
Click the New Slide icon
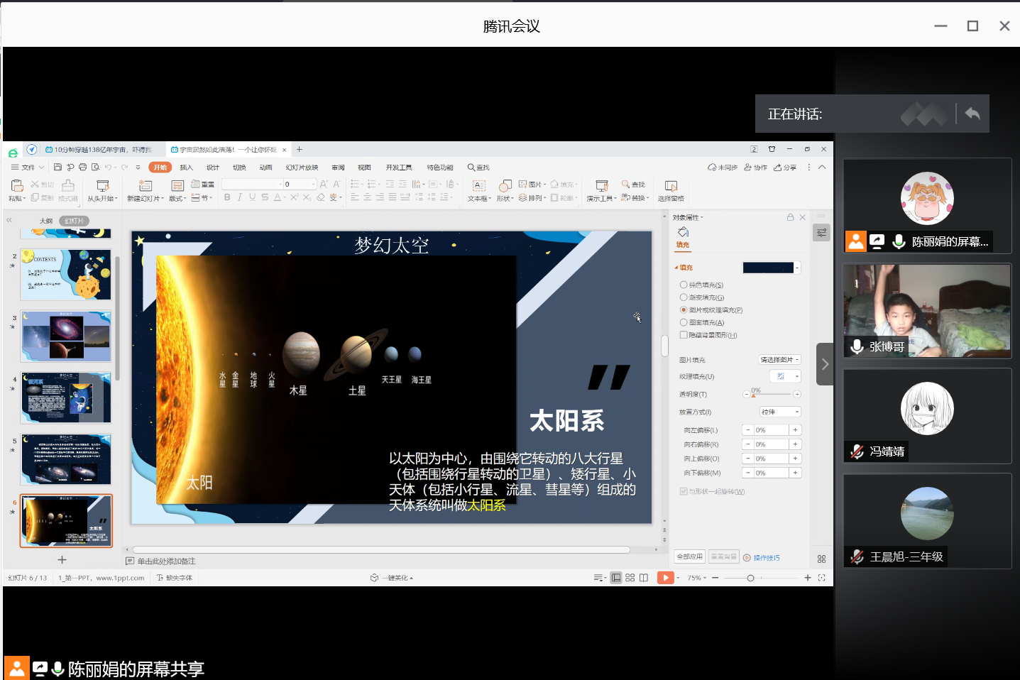[x=145, y=186]
